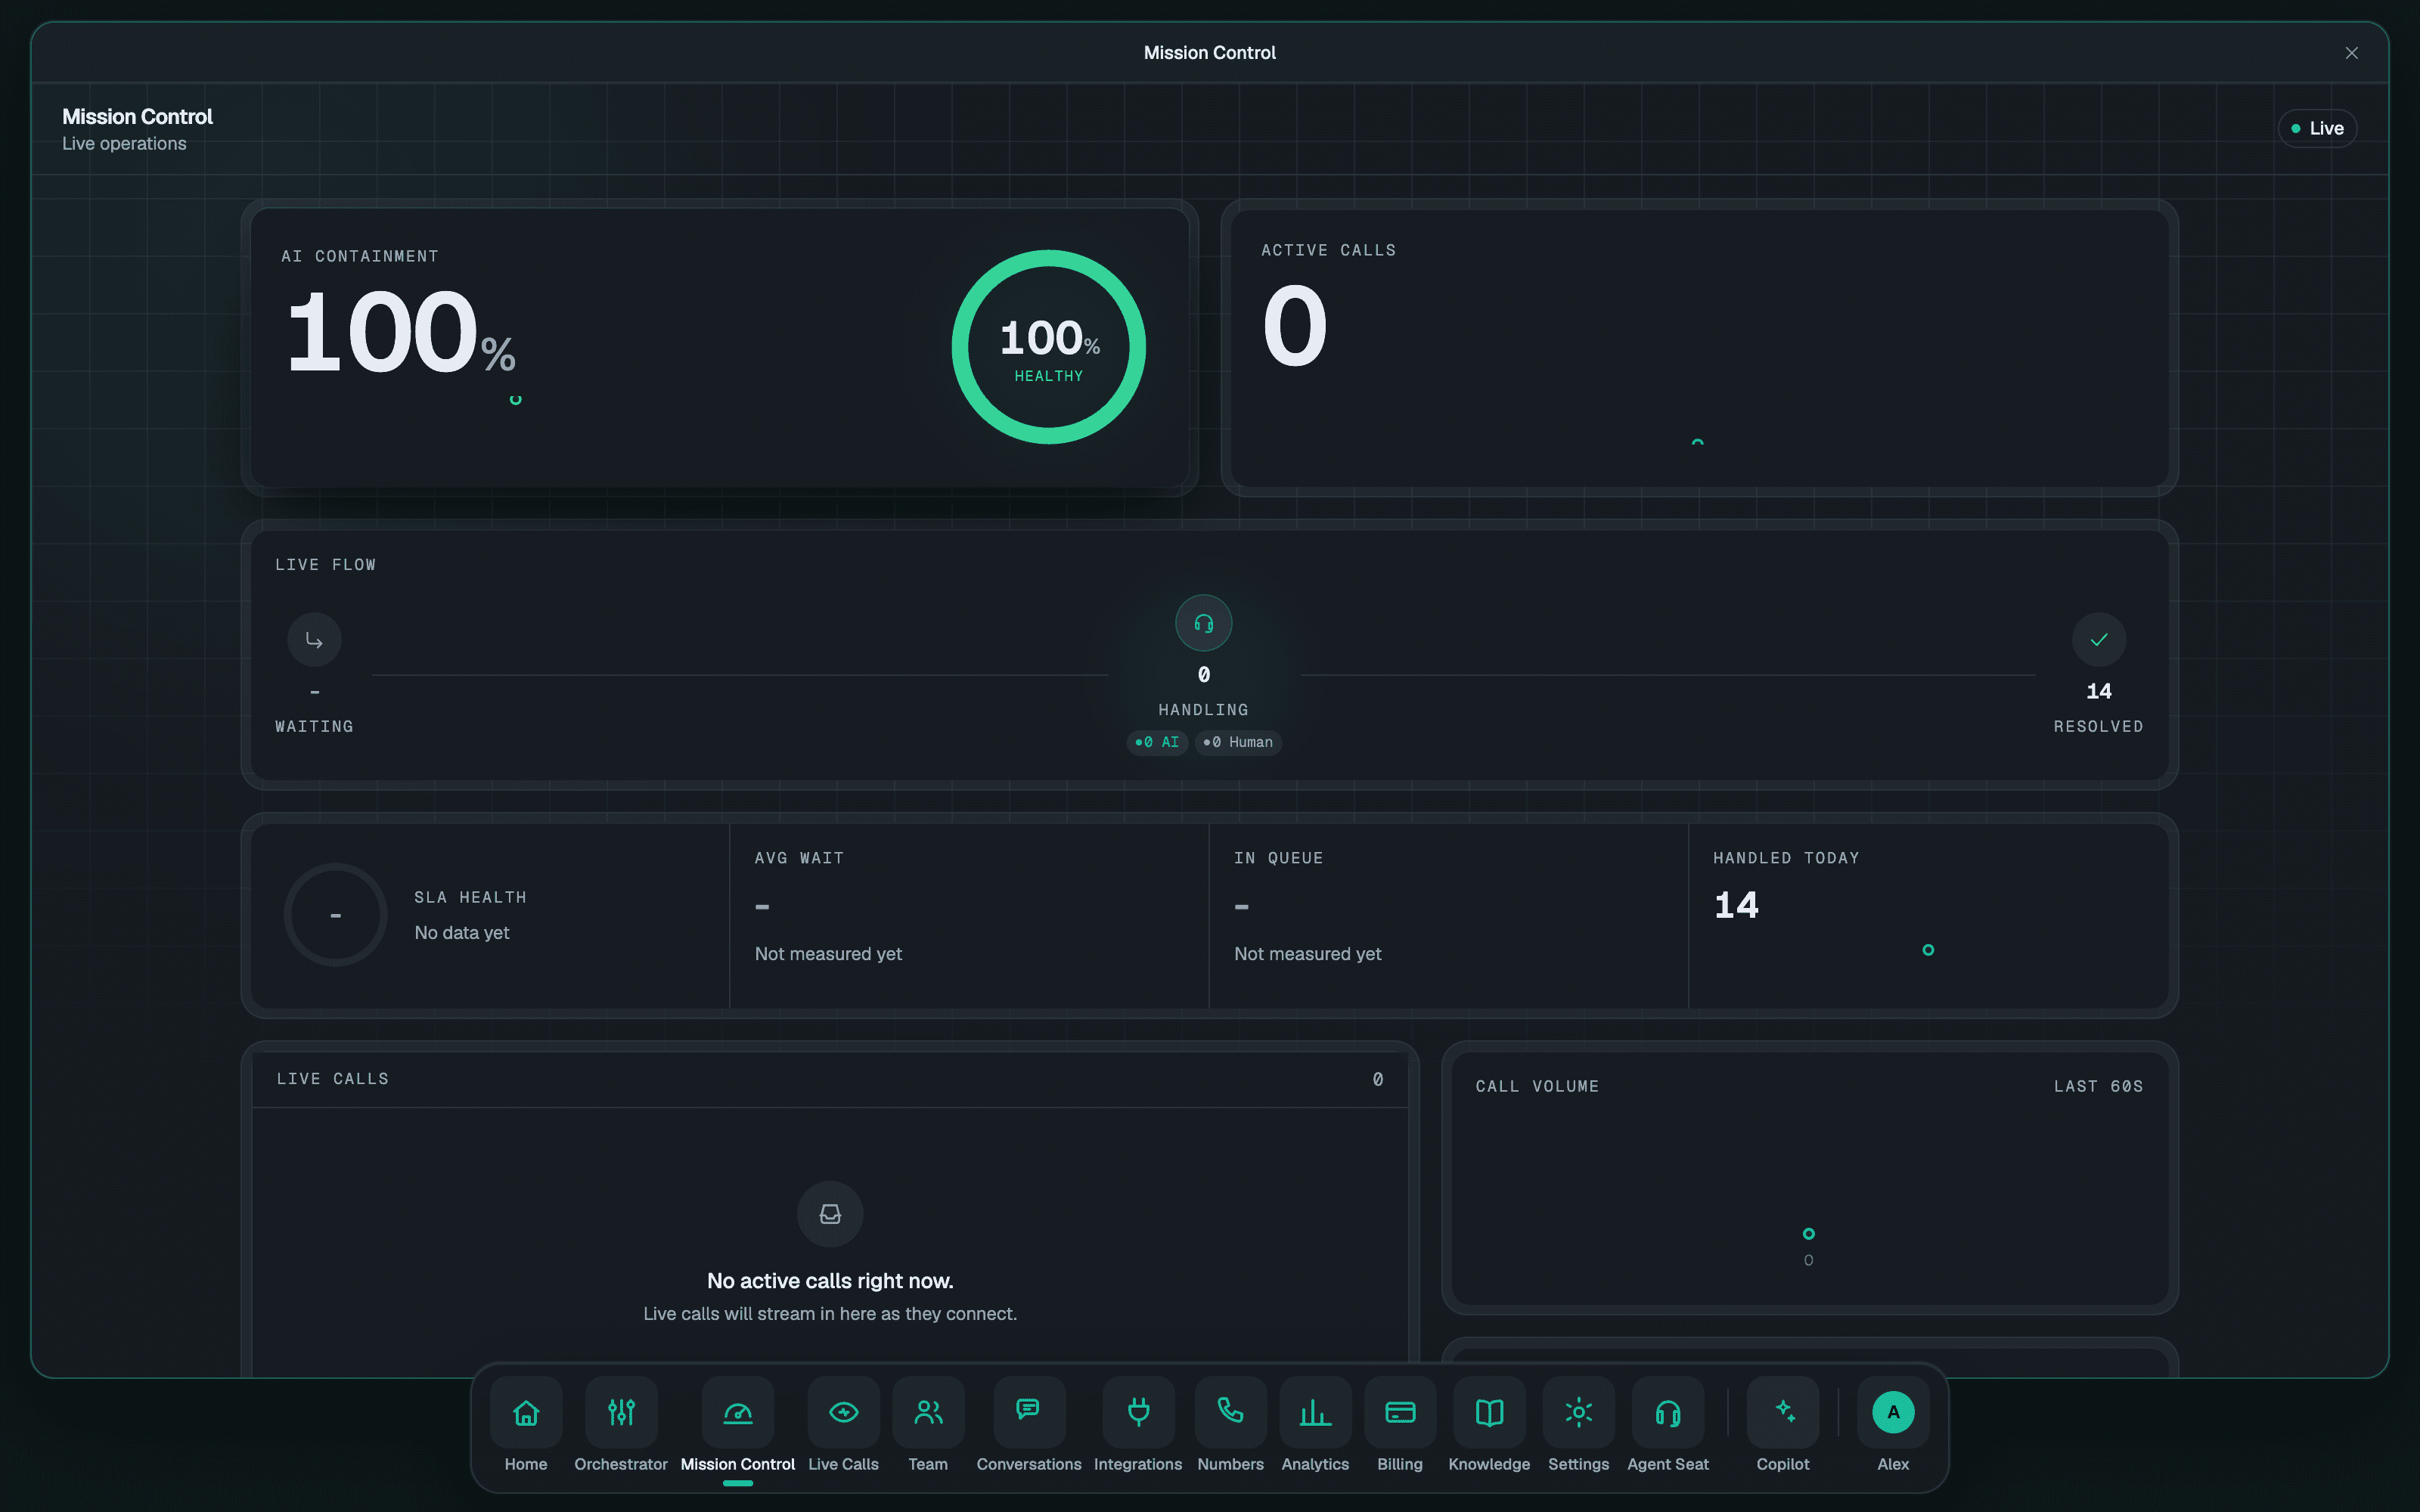Click the Live status indicator pill
The image size is (2420, 1512).
click(2317, 128)
